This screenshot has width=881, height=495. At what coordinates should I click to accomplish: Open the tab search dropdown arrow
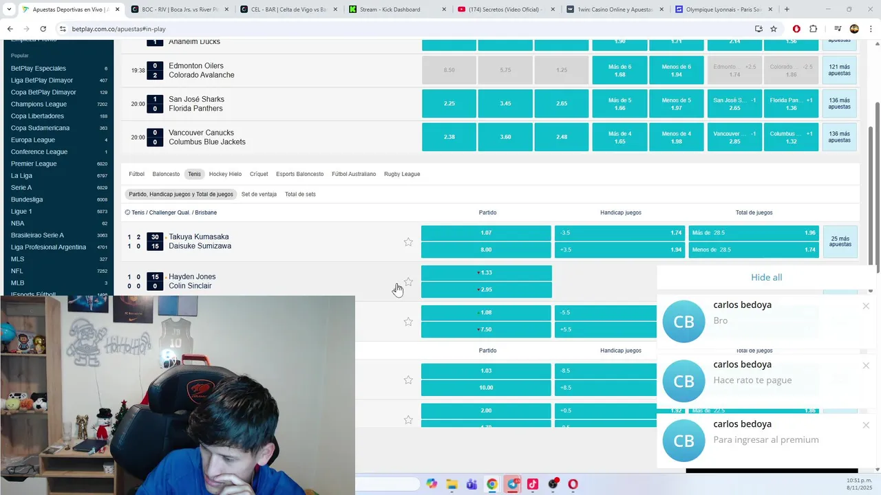pyautogui.click(x=8, y=10)
